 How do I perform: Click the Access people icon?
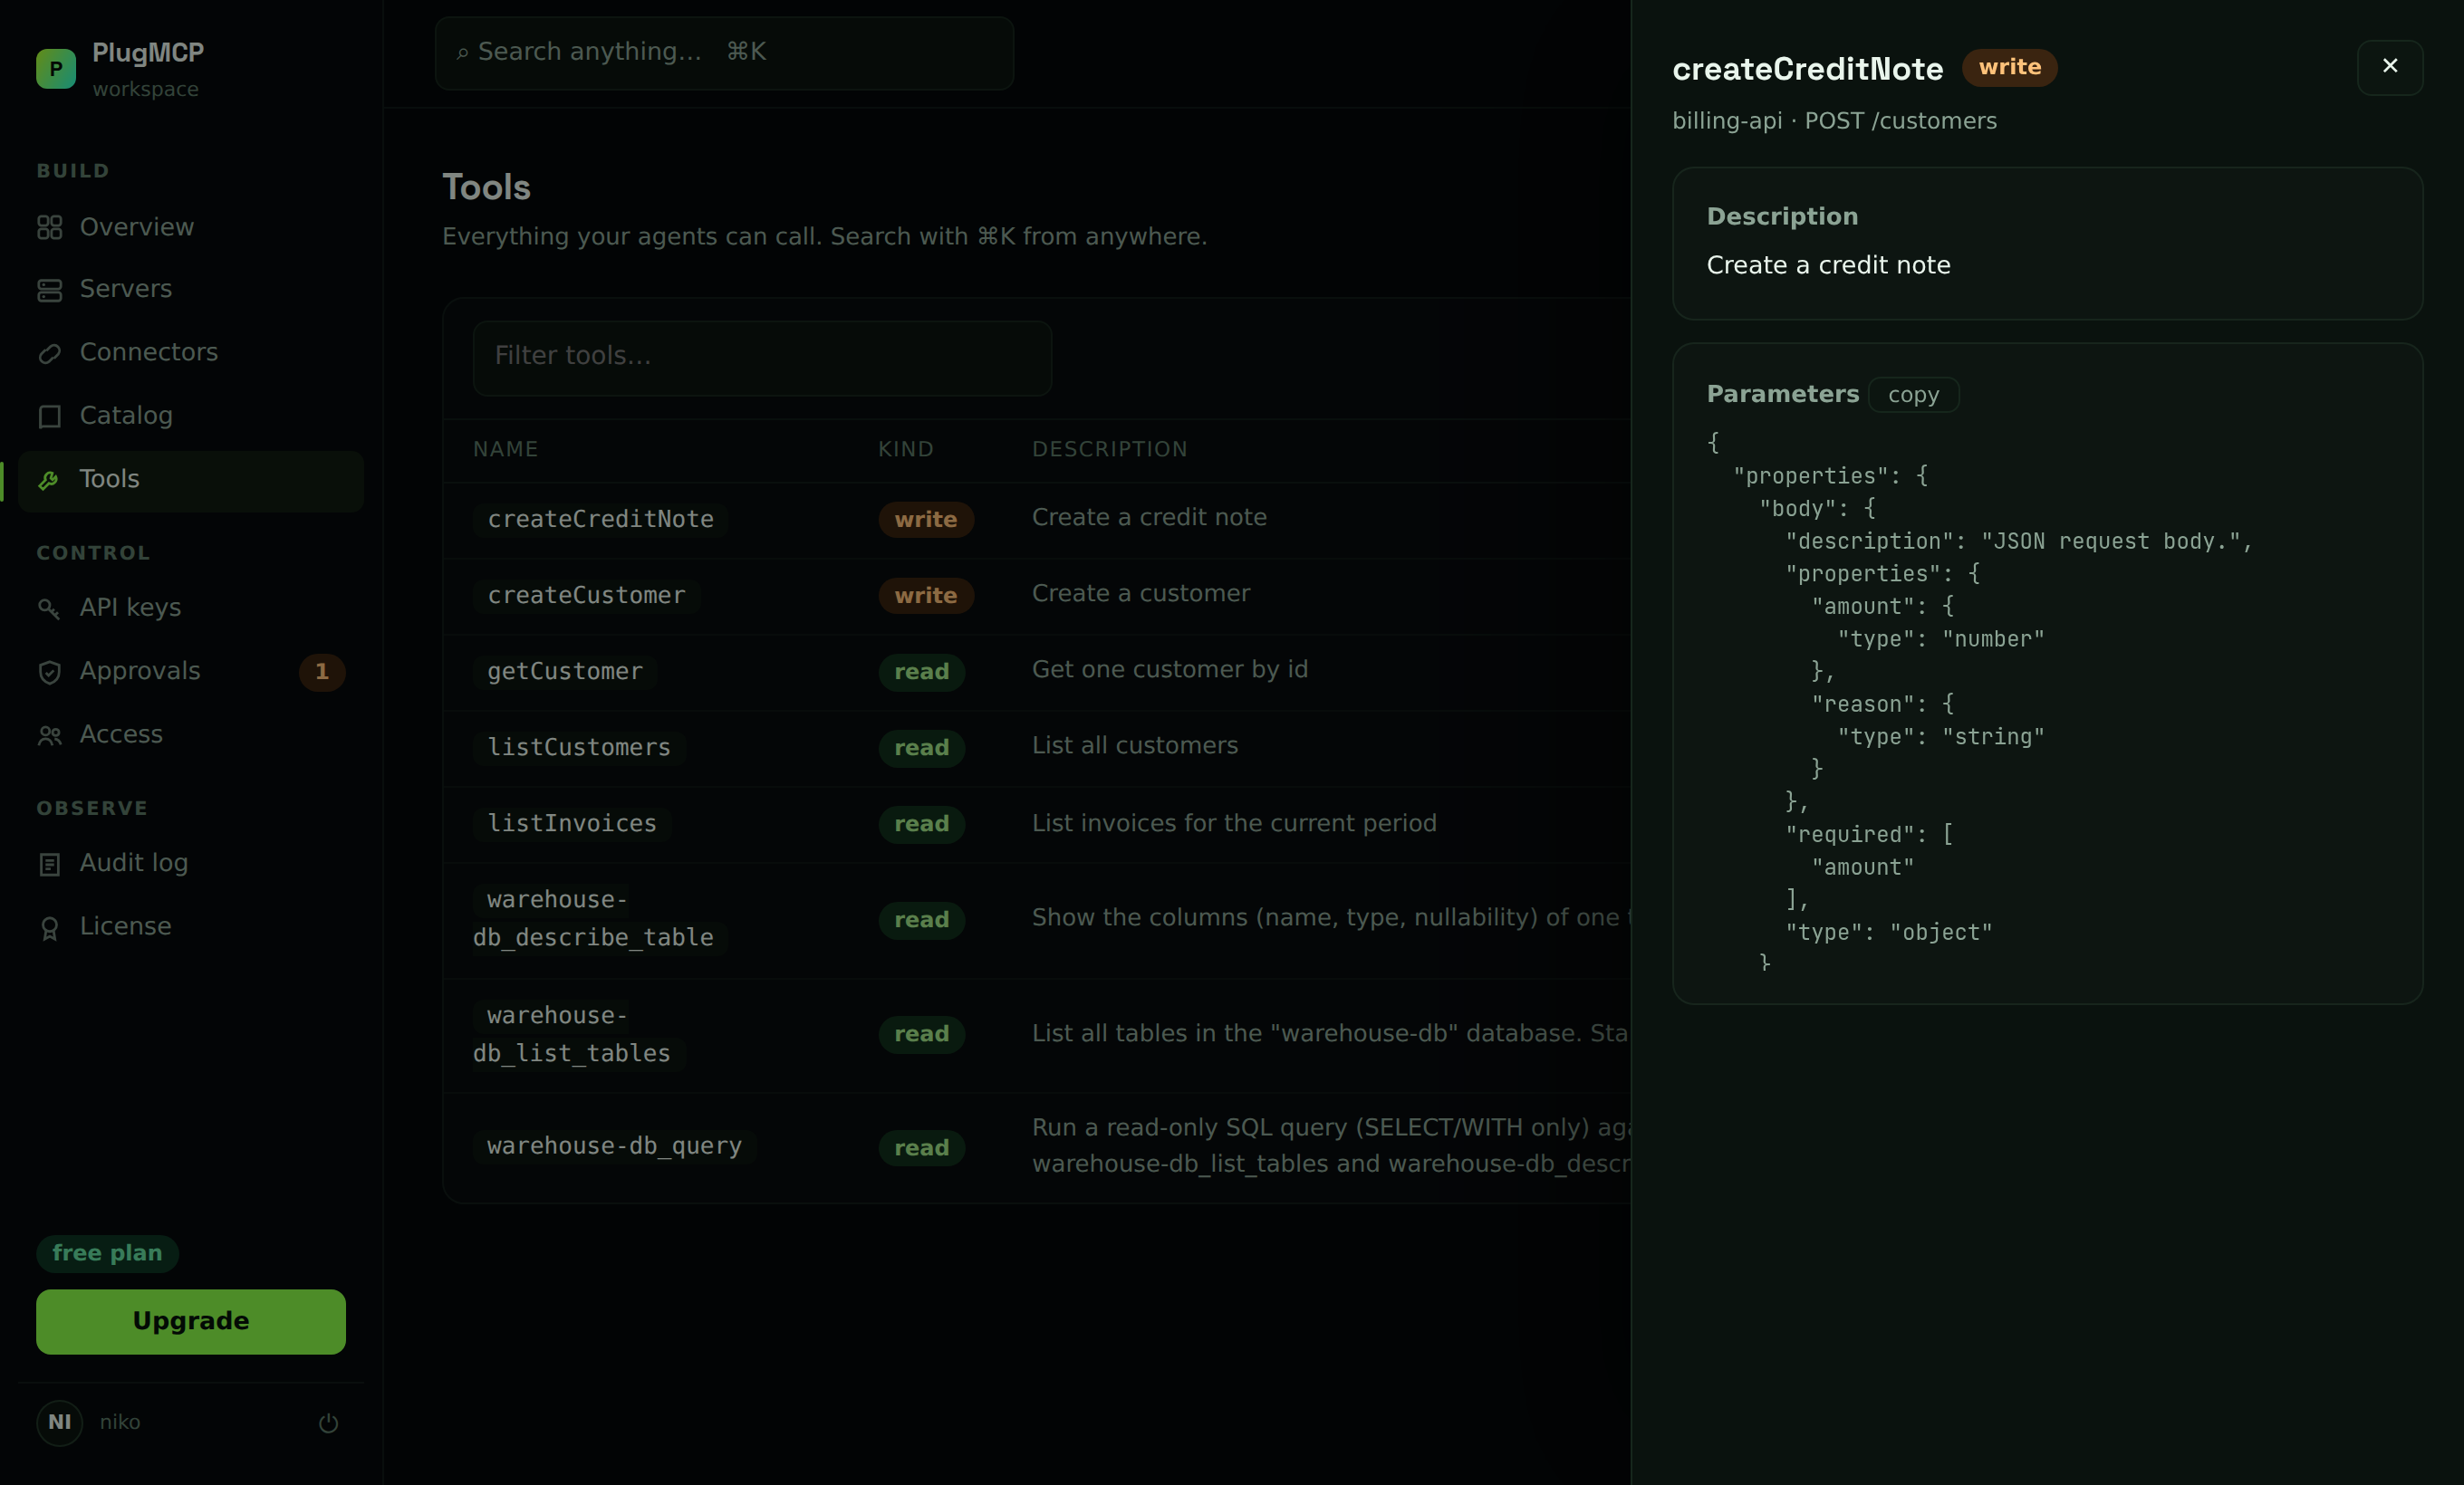49,735
